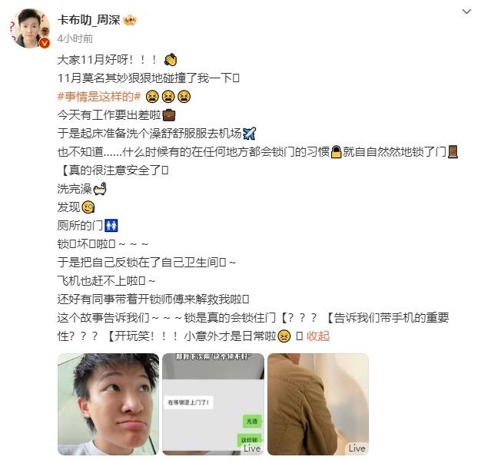Viewport: 481px width, 460px height.
Task: Click the bathtub emoji after 洗完澡
Action: click(x=100, y=189)
